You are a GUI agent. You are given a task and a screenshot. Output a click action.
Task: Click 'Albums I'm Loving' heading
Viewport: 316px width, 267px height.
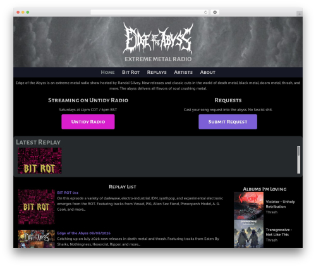pyautogui.click(x=265, y=189)
